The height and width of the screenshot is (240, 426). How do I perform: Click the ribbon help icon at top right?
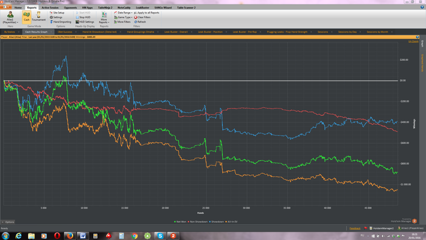tap(422, 7)
